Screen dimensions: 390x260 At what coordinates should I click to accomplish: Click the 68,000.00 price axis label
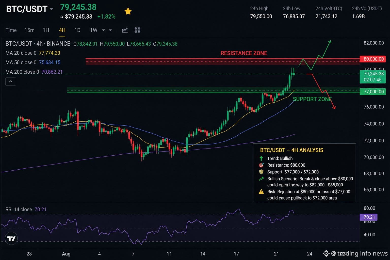tap(374, 174)
